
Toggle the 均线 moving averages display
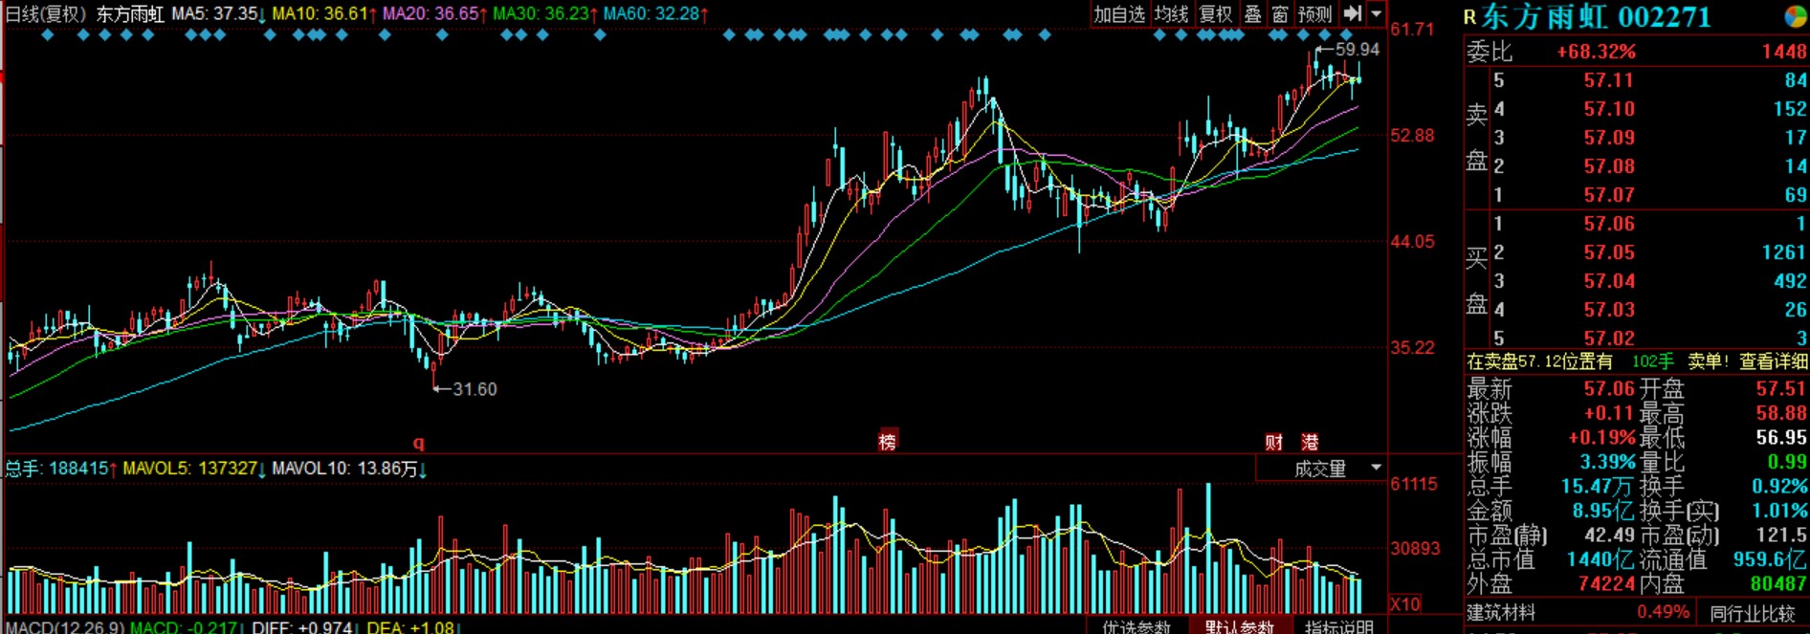[x=1171, y=13]
